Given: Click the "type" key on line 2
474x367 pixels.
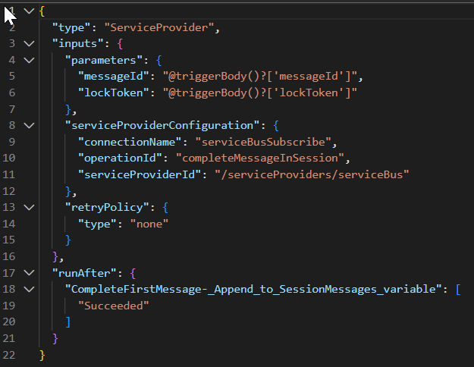Looking at the screenshot, I should click(71, 28).
